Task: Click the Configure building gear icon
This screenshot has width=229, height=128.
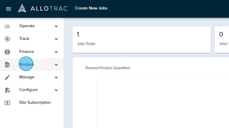Action: (7, 90)
